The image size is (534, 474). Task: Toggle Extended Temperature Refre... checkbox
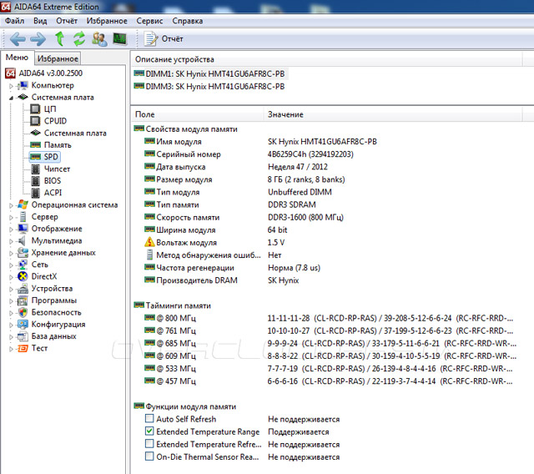149,443
